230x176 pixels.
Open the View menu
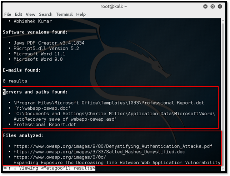[x=30, y=14]
